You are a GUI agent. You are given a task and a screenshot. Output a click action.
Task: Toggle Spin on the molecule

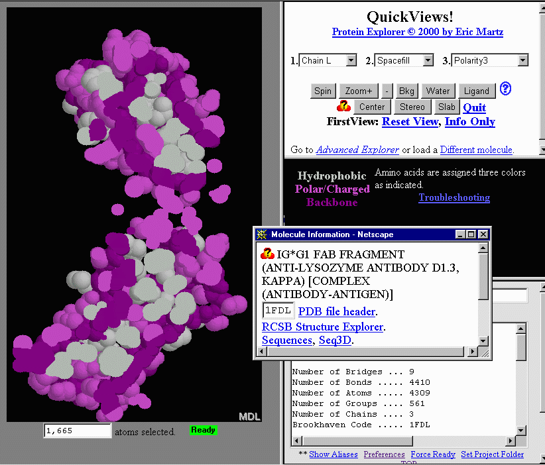click(x=323, y=91)
